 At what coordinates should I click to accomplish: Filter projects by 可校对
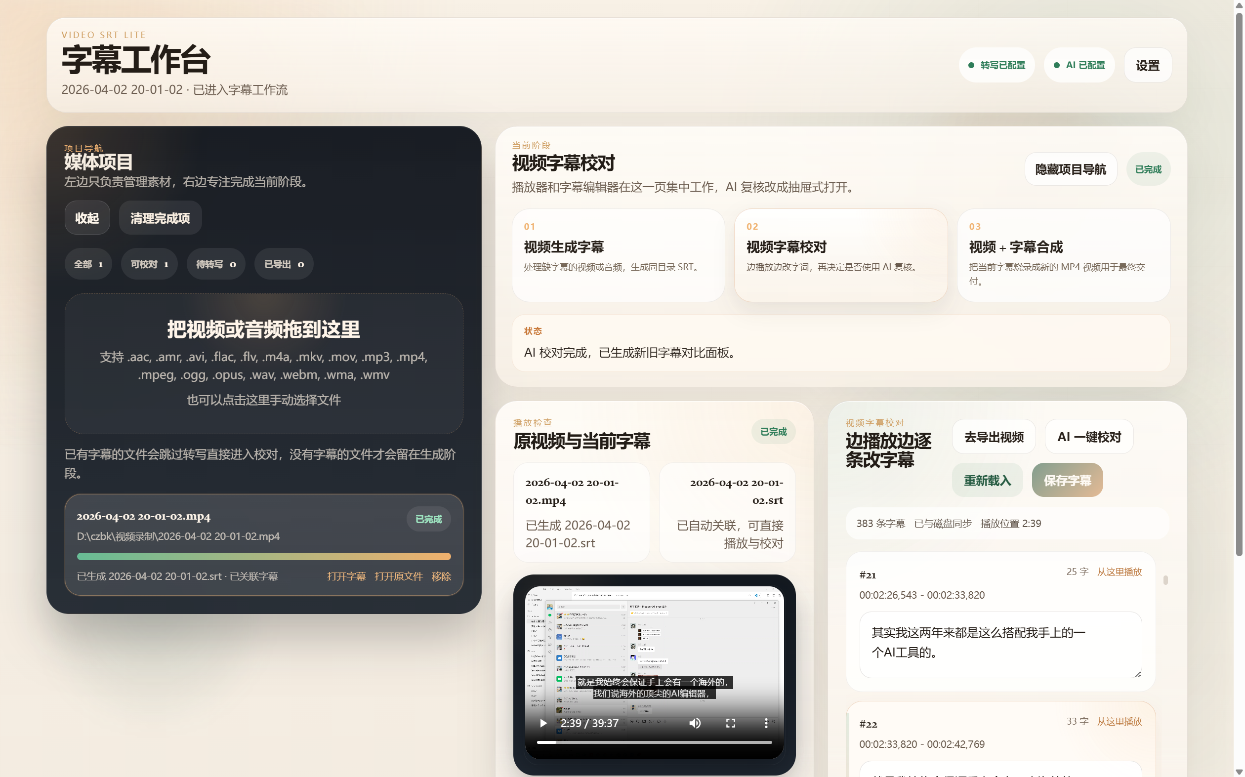pyautogui.click(x=149, y=264)
